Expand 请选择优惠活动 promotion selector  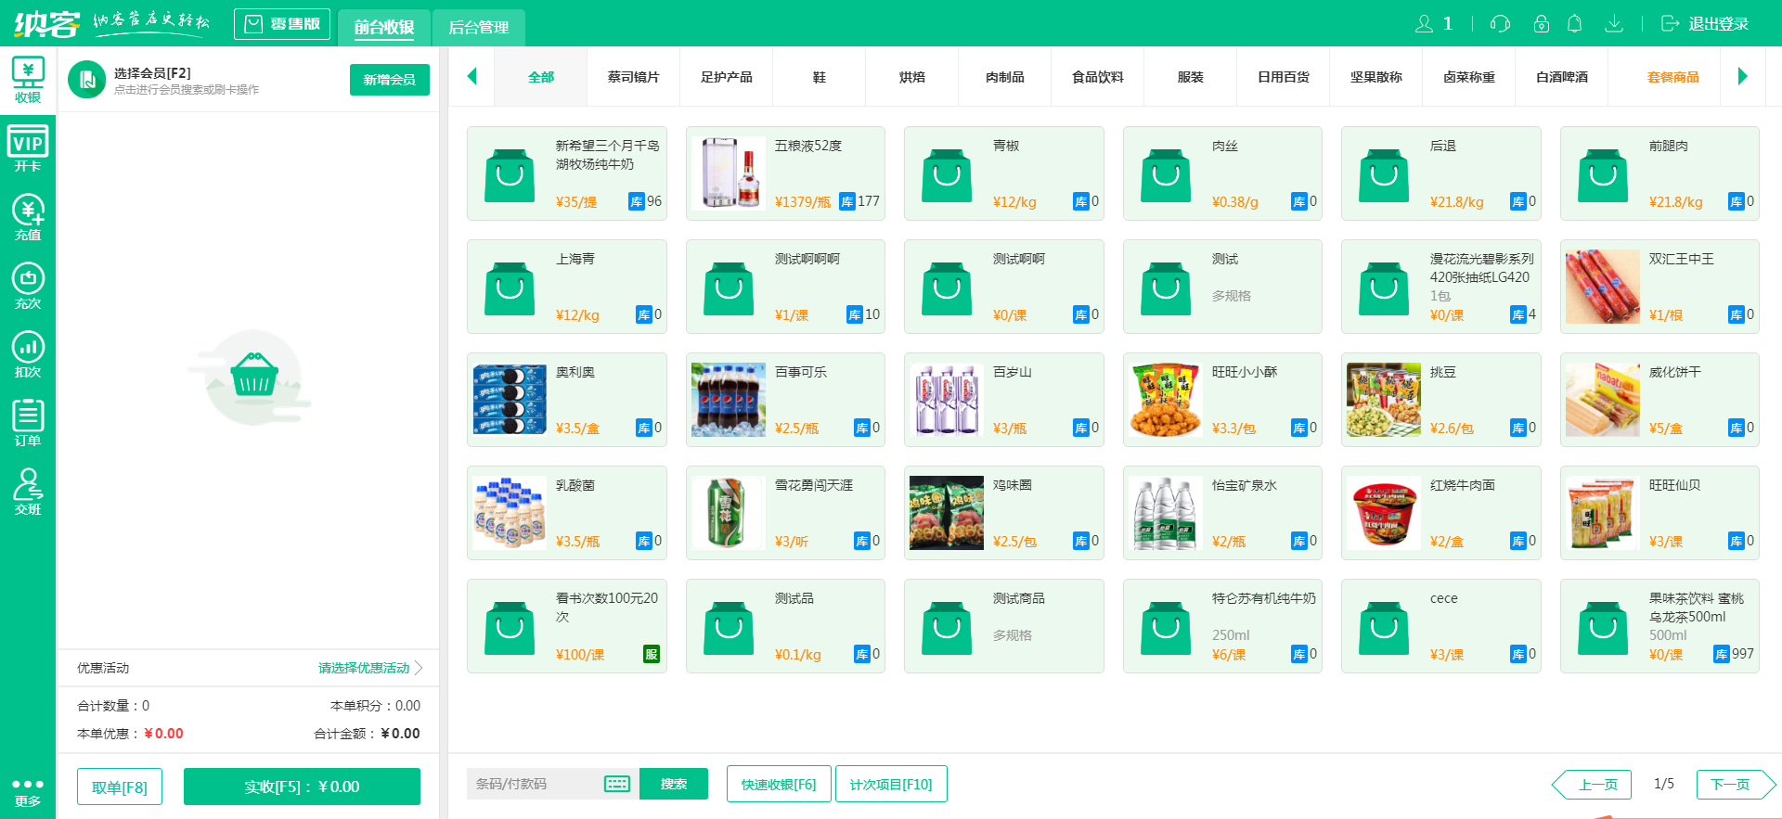[369, 668]
